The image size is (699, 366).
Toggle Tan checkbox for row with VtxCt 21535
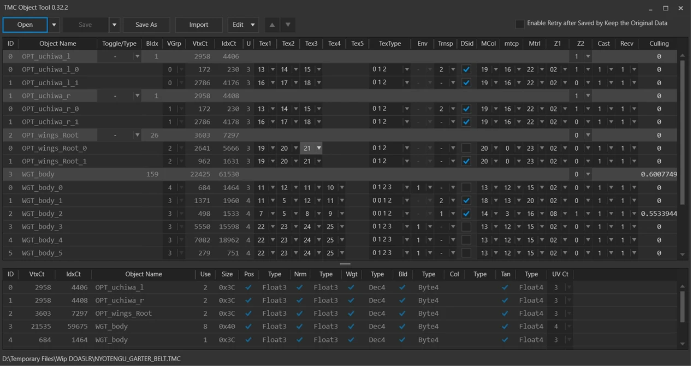point(505,327)
